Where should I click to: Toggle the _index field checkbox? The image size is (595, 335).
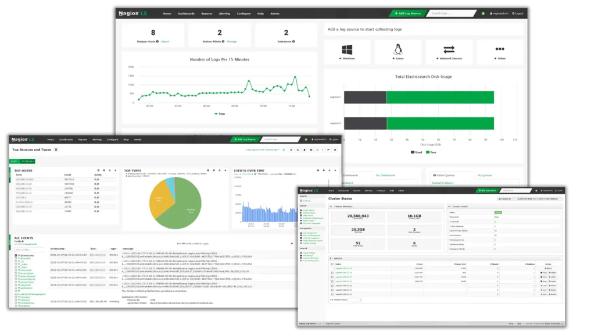[x=16, y=265]
